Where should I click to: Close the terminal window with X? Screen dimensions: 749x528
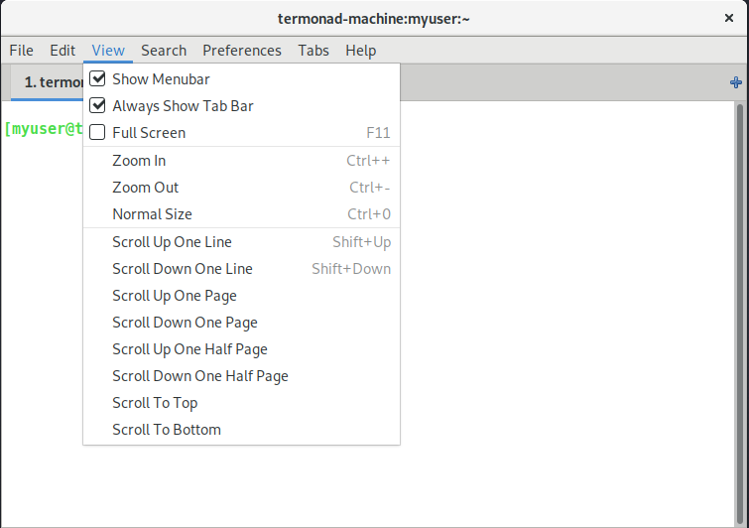[x=729, y=18]
